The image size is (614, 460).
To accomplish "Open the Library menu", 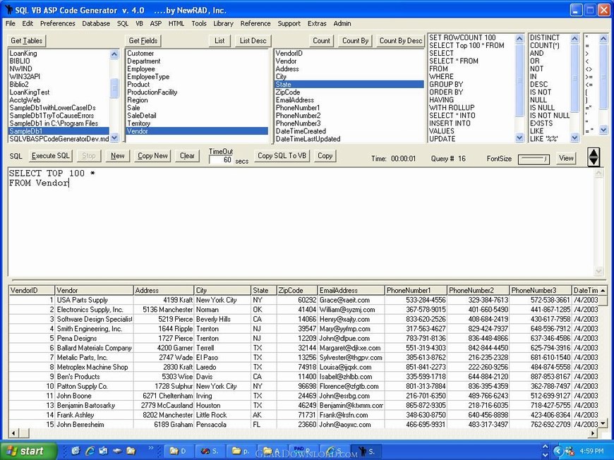I will tap(223, 23).
